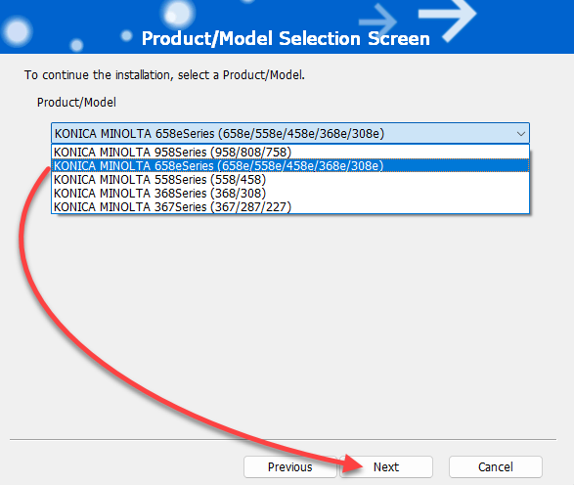Click the horizontal separator above the buttons
The image size is (574, 485).
[x=283, y=439]
